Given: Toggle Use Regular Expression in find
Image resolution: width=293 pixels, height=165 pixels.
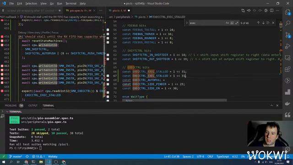Looking at the screenshot, I should pos(237,23).
